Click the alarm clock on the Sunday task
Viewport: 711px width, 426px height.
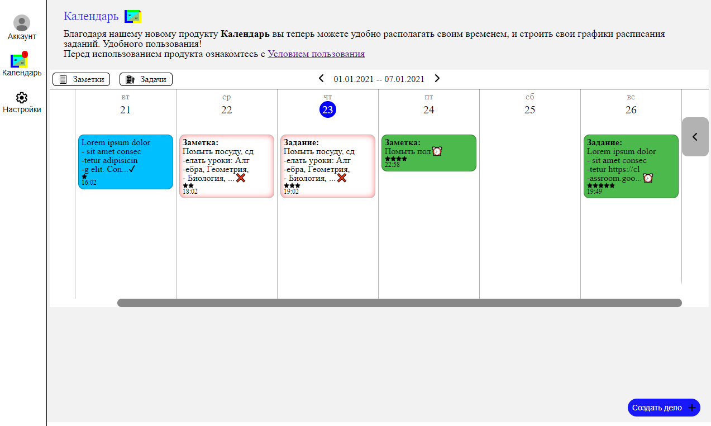click(648, 178)
